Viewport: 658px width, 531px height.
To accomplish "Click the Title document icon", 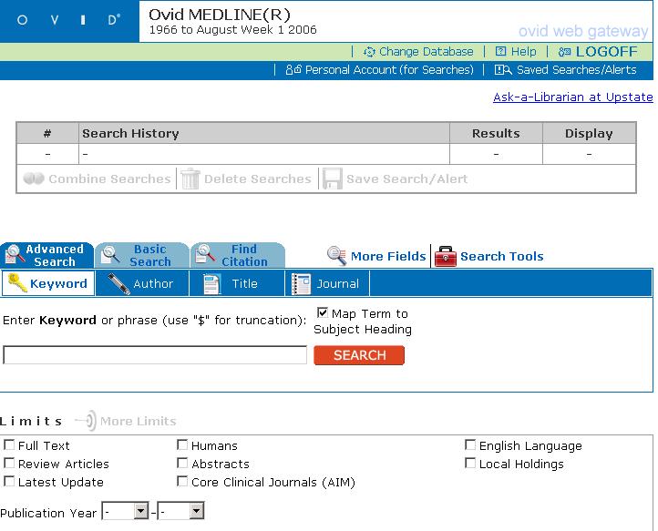I will 211,283.
